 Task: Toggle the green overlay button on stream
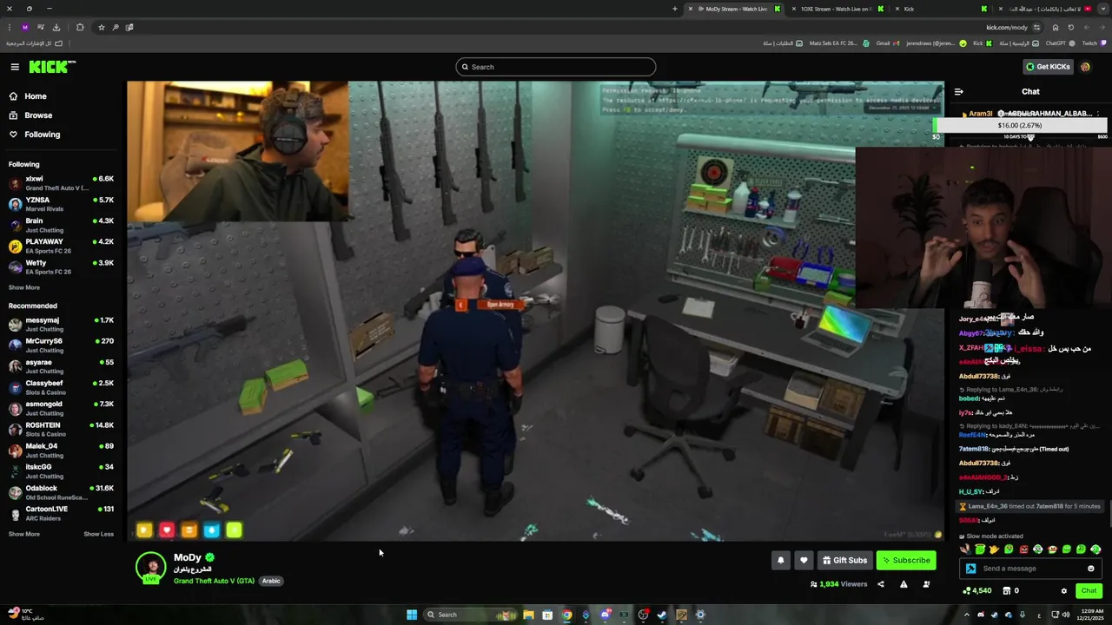click(x=234, y=530)
